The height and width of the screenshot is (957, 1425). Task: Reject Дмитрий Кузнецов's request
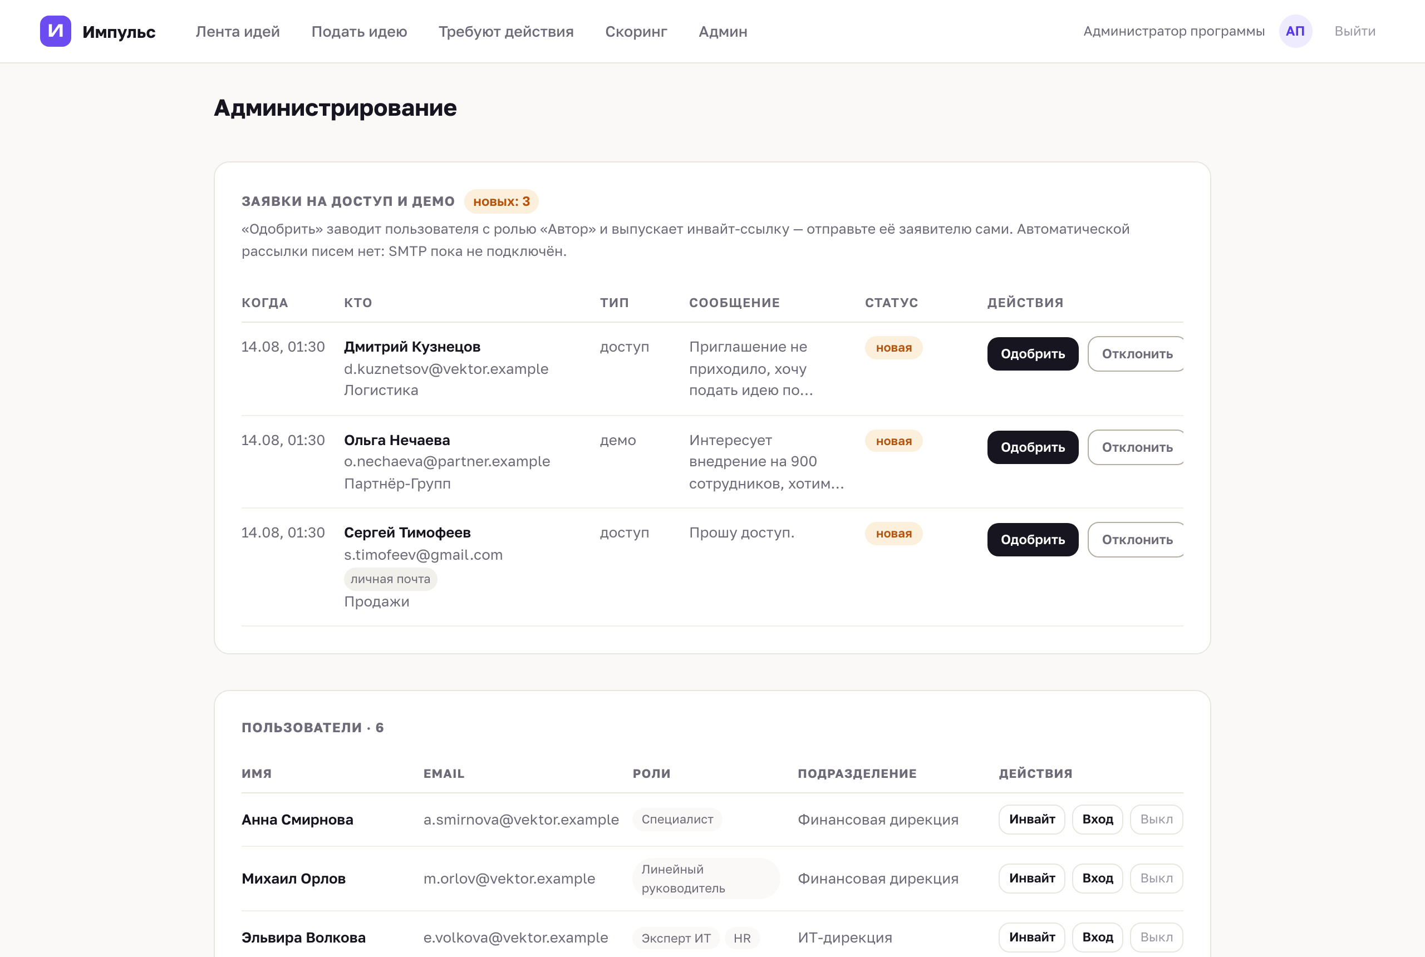1136,354
